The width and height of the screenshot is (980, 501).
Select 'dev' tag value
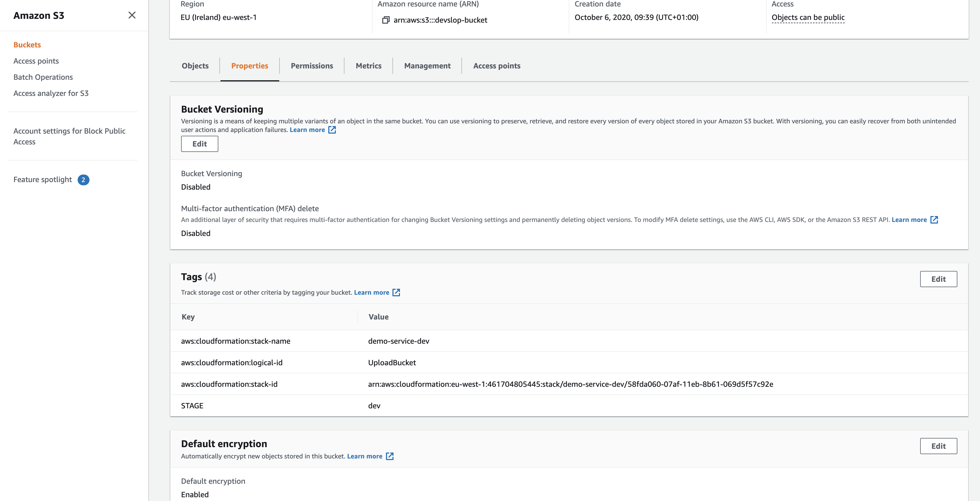tap(374, 406)
